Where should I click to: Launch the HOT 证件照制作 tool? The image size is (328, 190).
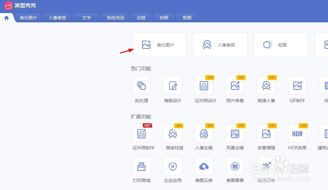coord(141,137)
